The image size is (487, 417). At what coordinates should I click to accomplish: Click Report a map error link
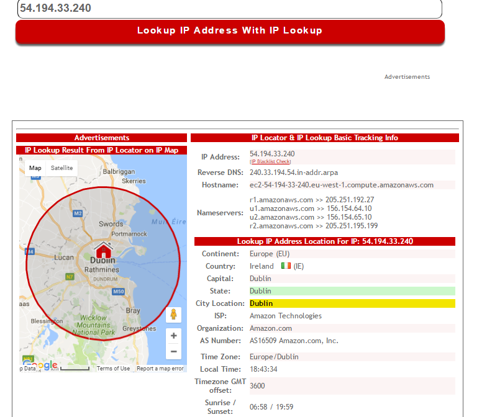160,369
